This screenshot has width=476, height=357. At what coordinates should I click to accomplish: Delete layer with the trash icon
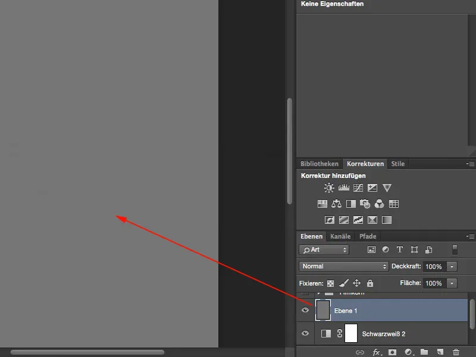(456, 352)
